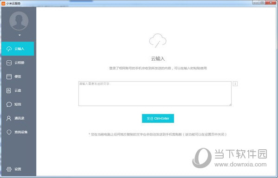Open the 设置 label in the sidebar

18,169
